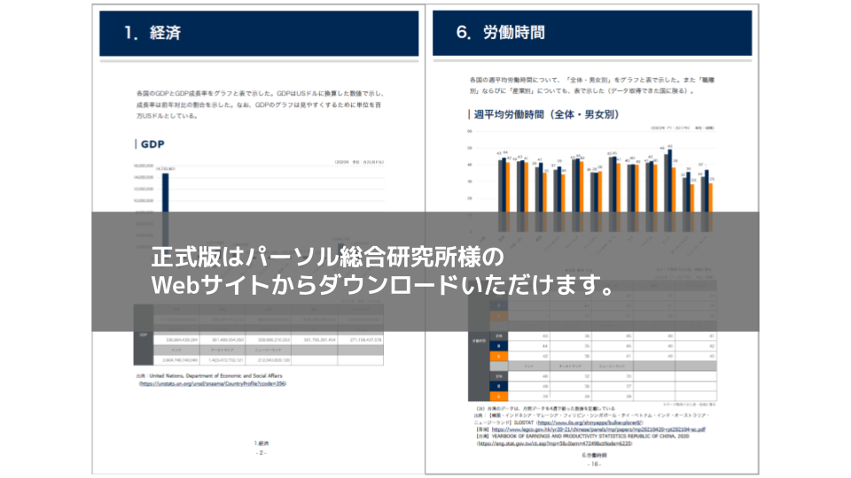Click the page number '- 16 -' footer
This screenshot has width=851, height=478.
pos(591,463)
